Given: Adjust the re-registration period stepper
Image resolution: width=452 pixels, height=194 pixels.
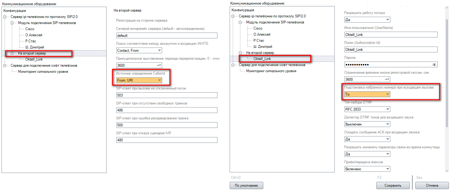Looking at the screenshot, I should 159,65.
